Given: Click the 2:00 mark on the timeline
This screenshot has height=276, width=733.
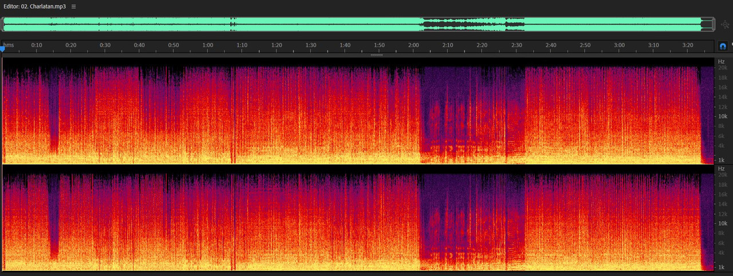Looking at the screenshot, I should pos(413,45).
